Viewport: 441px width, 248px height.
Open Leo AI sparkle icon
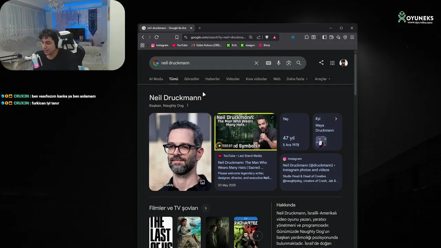coord(338,37)
